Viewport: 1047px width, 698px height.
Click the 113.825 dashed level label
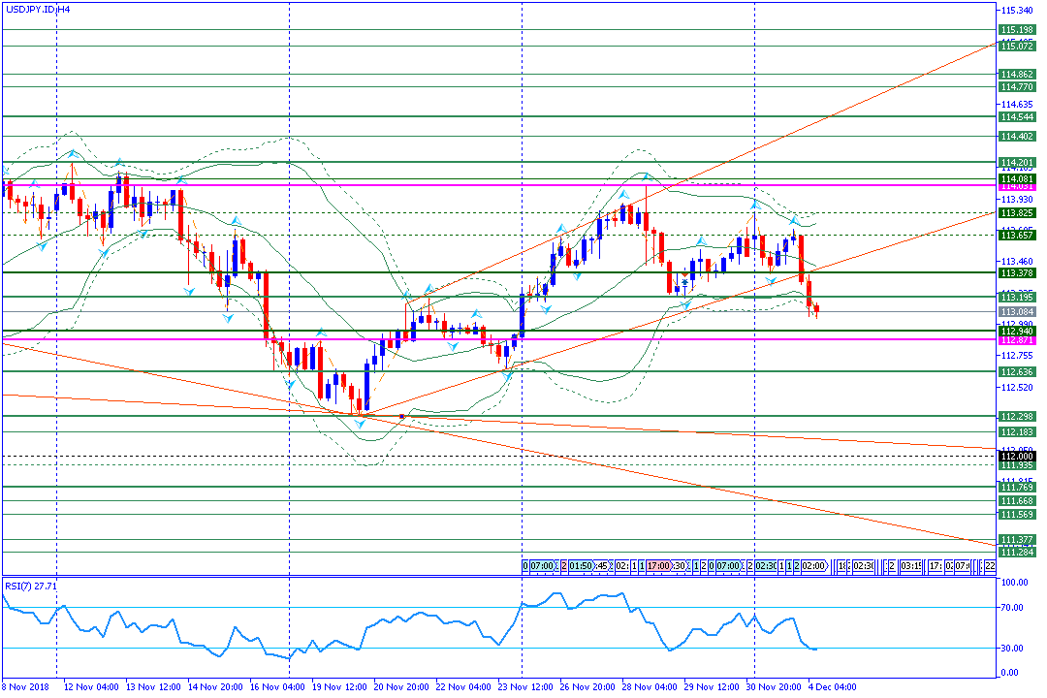[x=1017, y=212]
